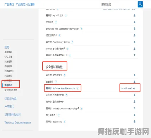Open help icon next to 空闲状态
151x138 pixels.
point(56,22)
